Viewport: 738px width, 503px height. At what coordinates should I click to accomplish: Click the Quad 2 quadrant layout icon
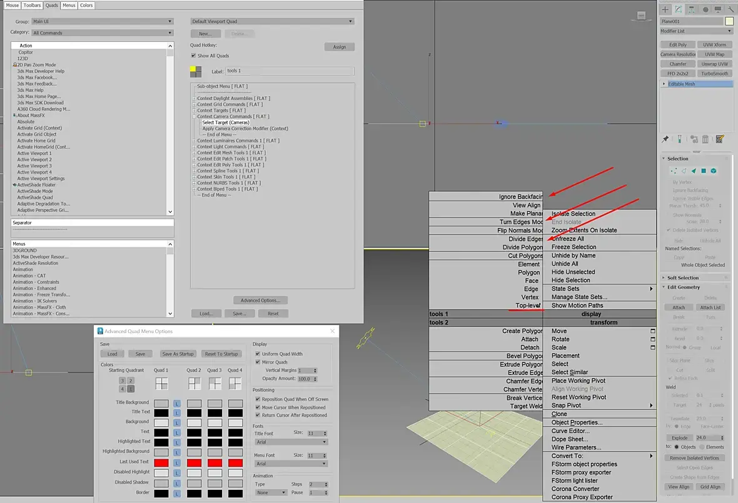[195, 384]
